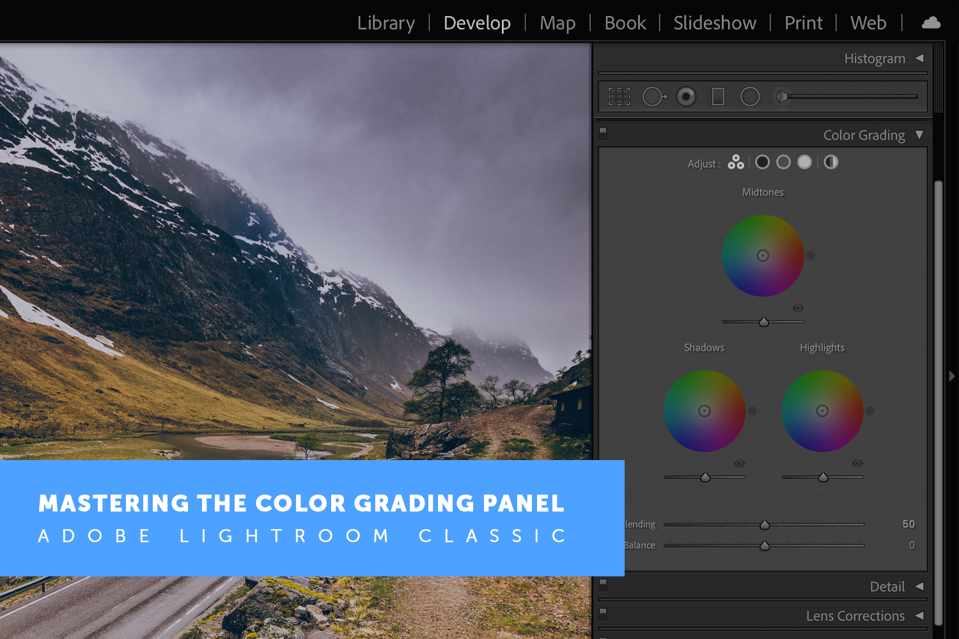Select the Adjustment Brush tool
The image size is (959, 639).
pyautogui.click(x=781, y=97)
